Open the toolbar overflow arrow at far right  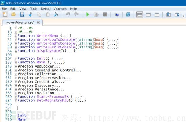coord(183,16)
